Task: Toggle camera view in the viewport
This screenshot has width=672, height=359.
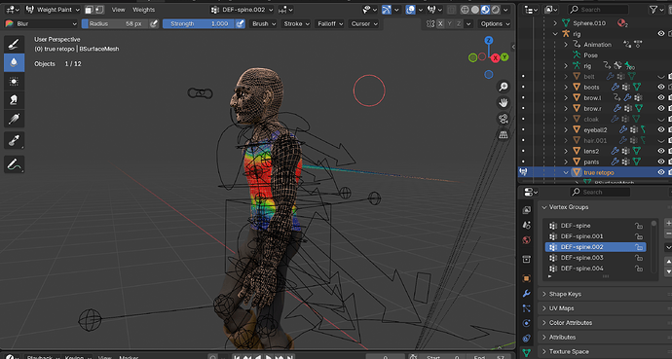Action: (504, 119)
